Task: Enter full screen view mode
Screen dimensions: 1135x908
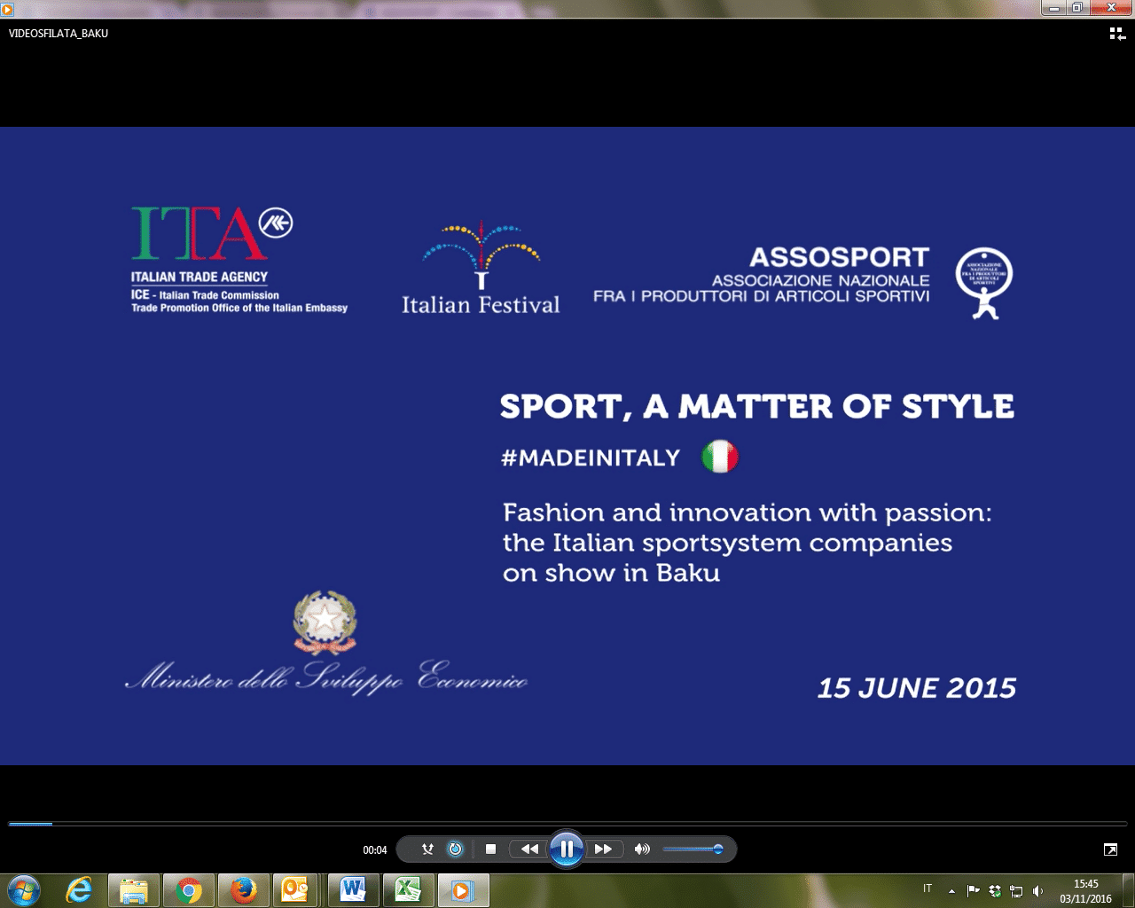Action: point(1109,849)
